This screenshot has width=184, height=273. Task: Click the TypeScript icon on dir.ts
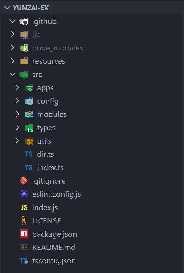point(28,154)
